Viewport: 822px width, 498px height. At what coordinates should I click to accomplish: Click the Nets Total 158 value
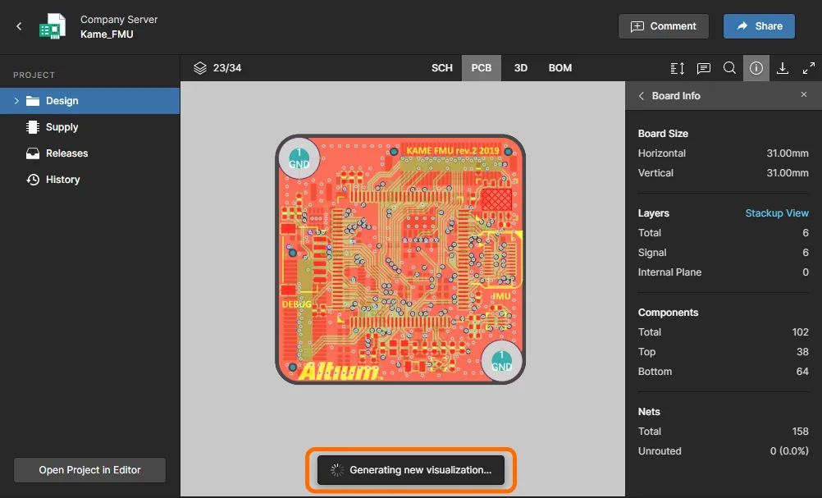pyautogui.click(x=800, y=432)
